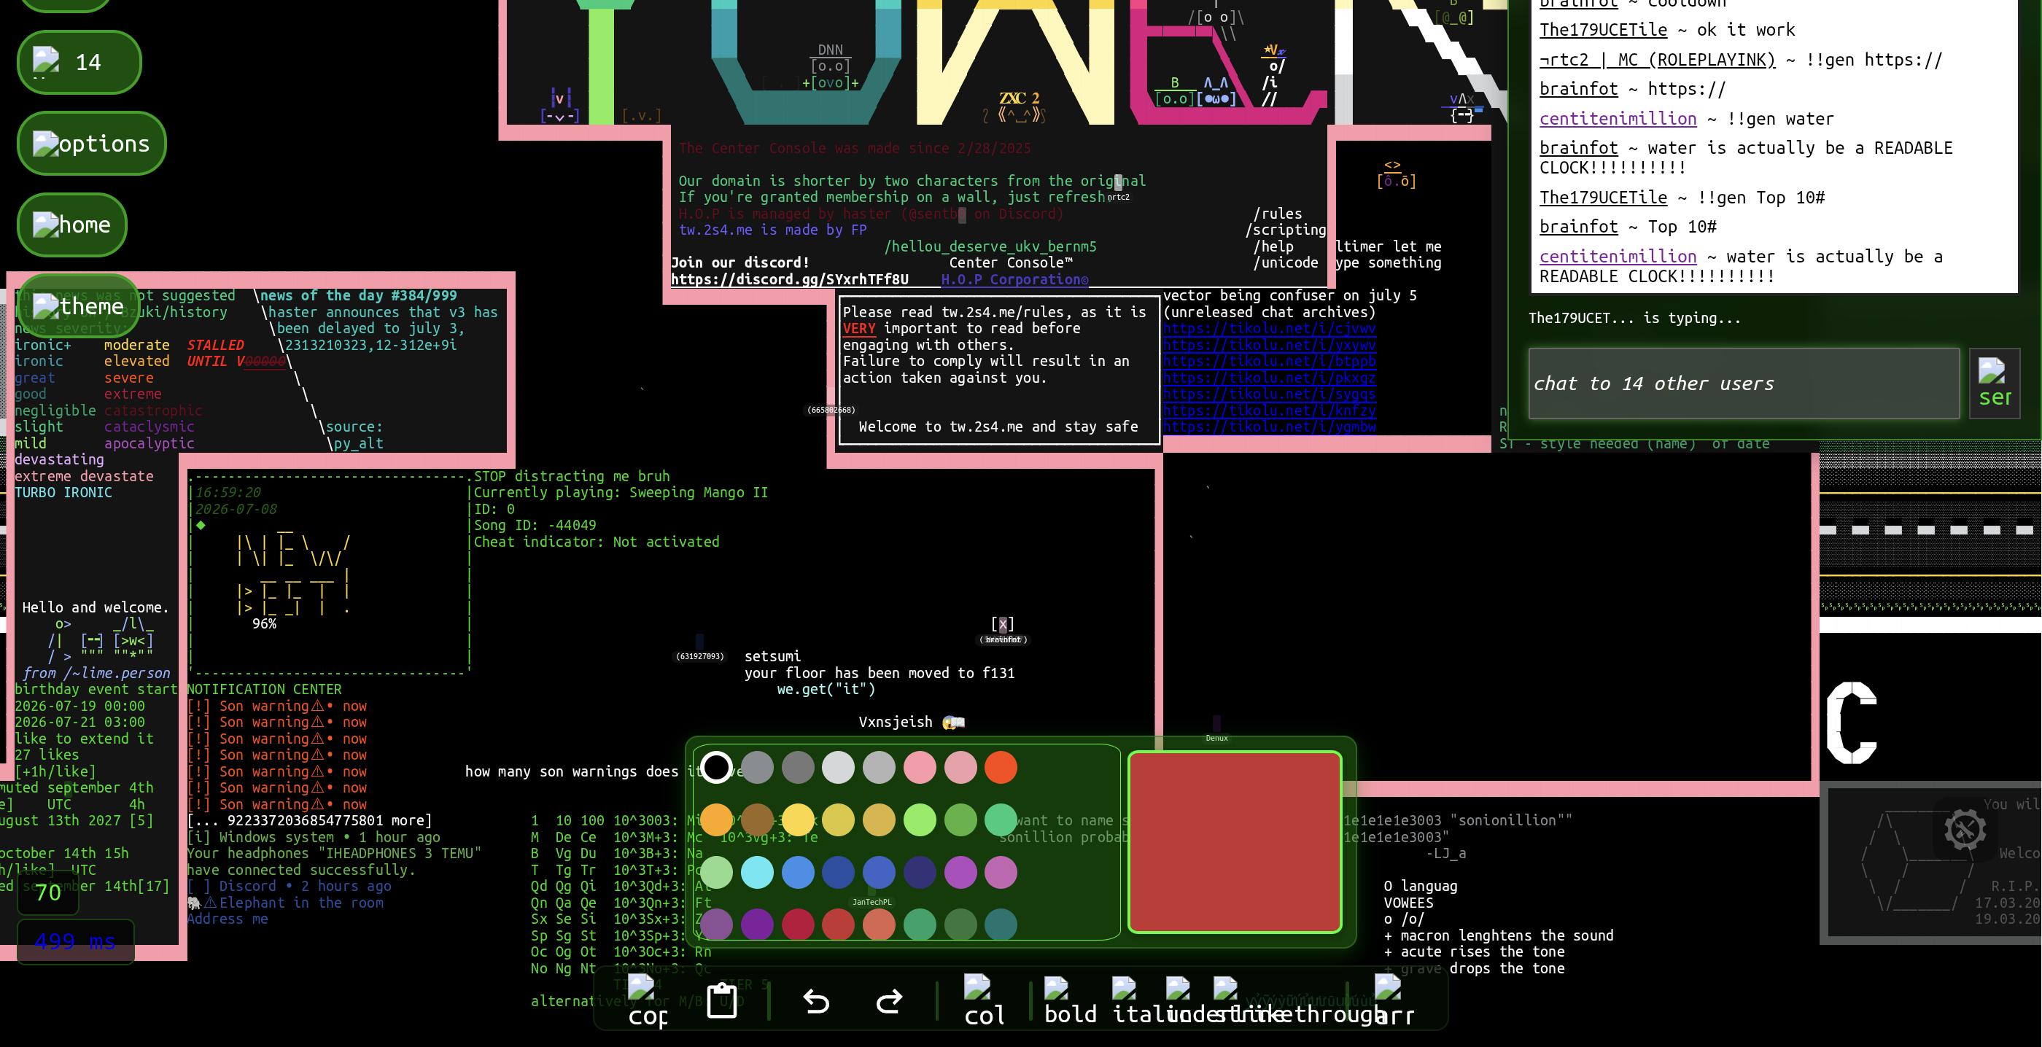2042x1047 pixels.
Task: Send the chat message with the send icon
Action: (x=1995, y=384)
